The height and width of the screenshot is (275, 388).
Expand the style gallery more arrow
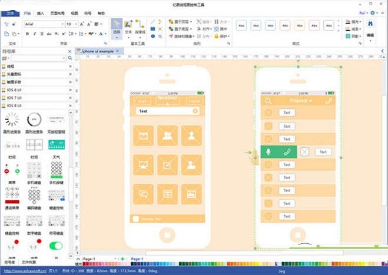tap(339, 31)
